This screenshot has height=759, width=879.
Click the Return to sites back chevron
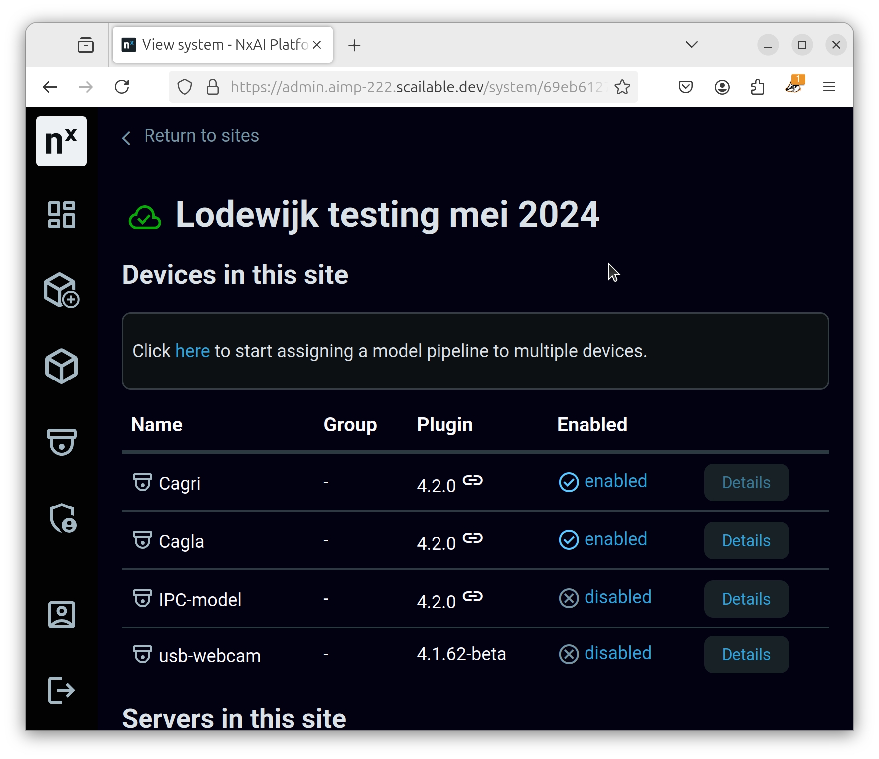(127, 138)
